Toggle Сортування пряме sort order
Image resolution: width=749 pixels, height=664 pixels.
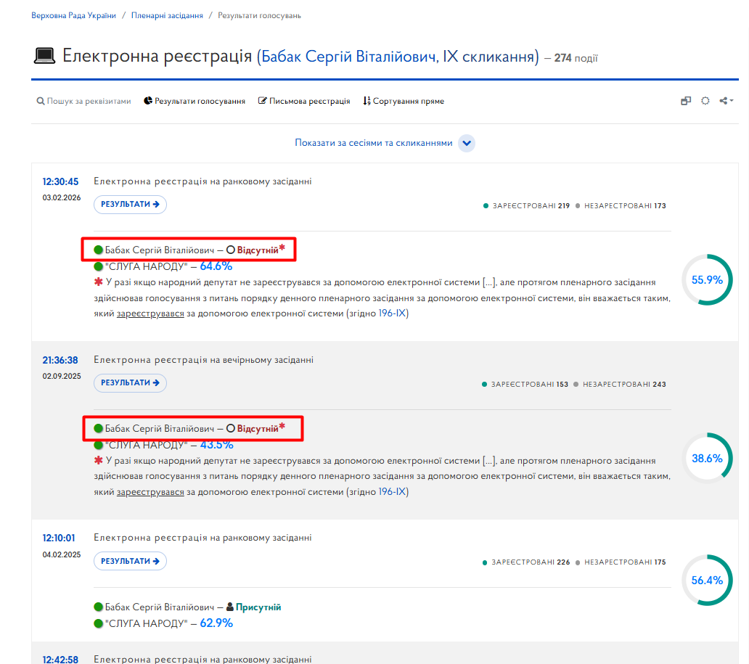[x=404, y=102]
